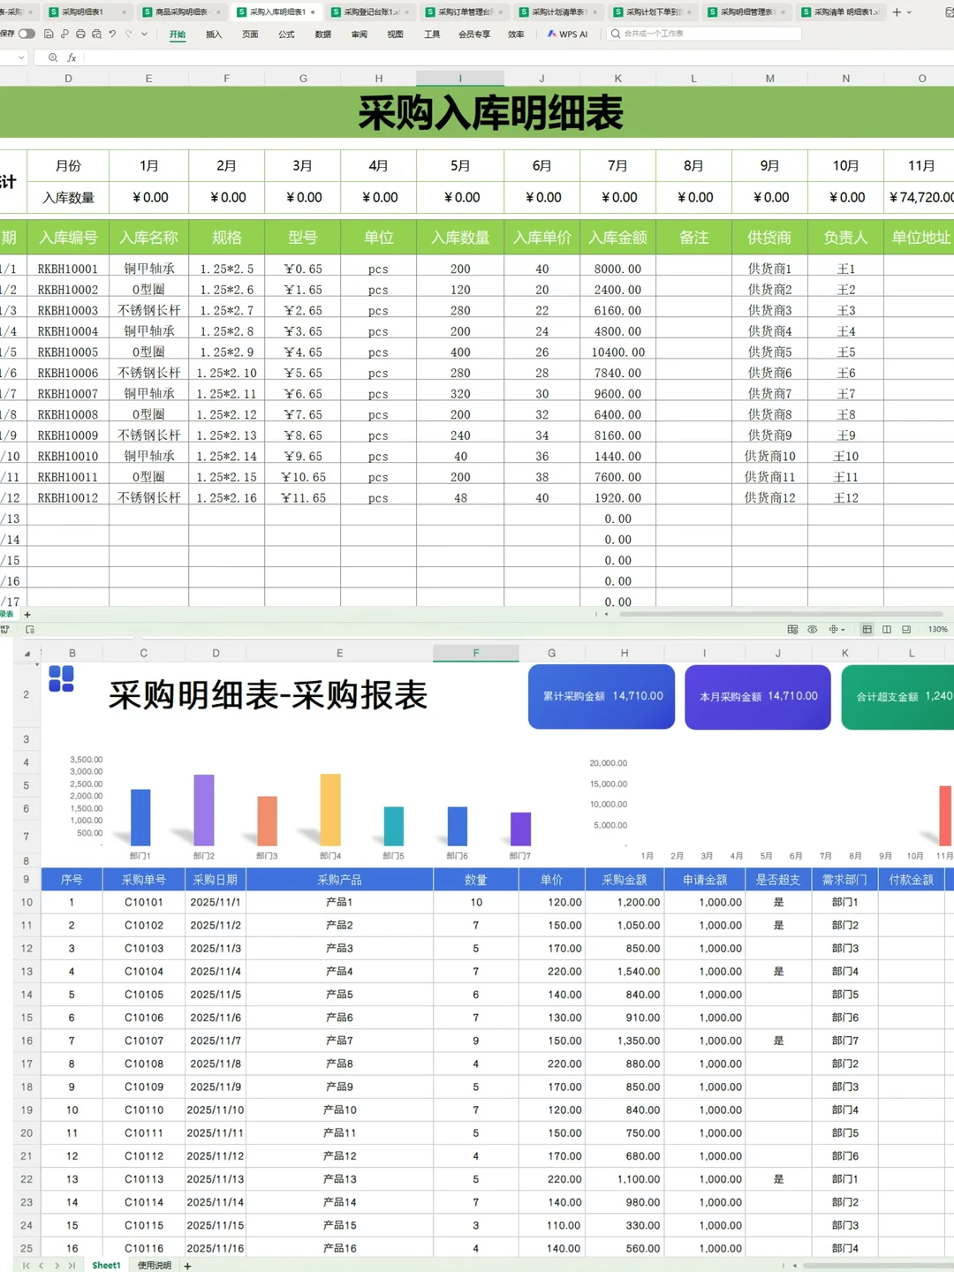
Task: Switch to page break preview icon
Action: coord(887,630)
